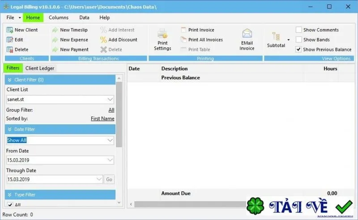The height and width of the screenshot is (220, 358).
Task: Click the Print All Invoices icon
Action: (183, 40)
